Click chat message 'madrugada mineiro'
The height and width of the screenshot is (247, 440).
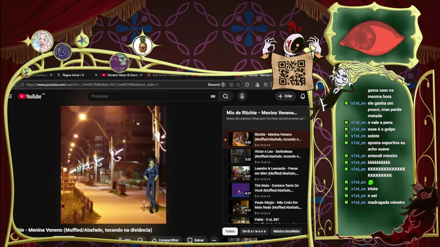click(386, 202)
